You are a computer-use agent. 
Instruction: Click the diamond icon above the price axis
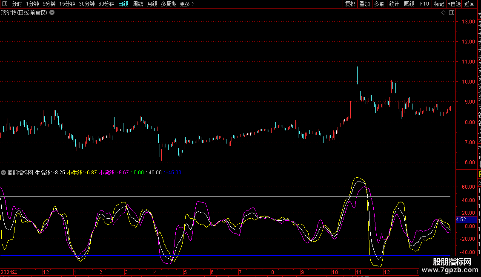pos(444,13)
